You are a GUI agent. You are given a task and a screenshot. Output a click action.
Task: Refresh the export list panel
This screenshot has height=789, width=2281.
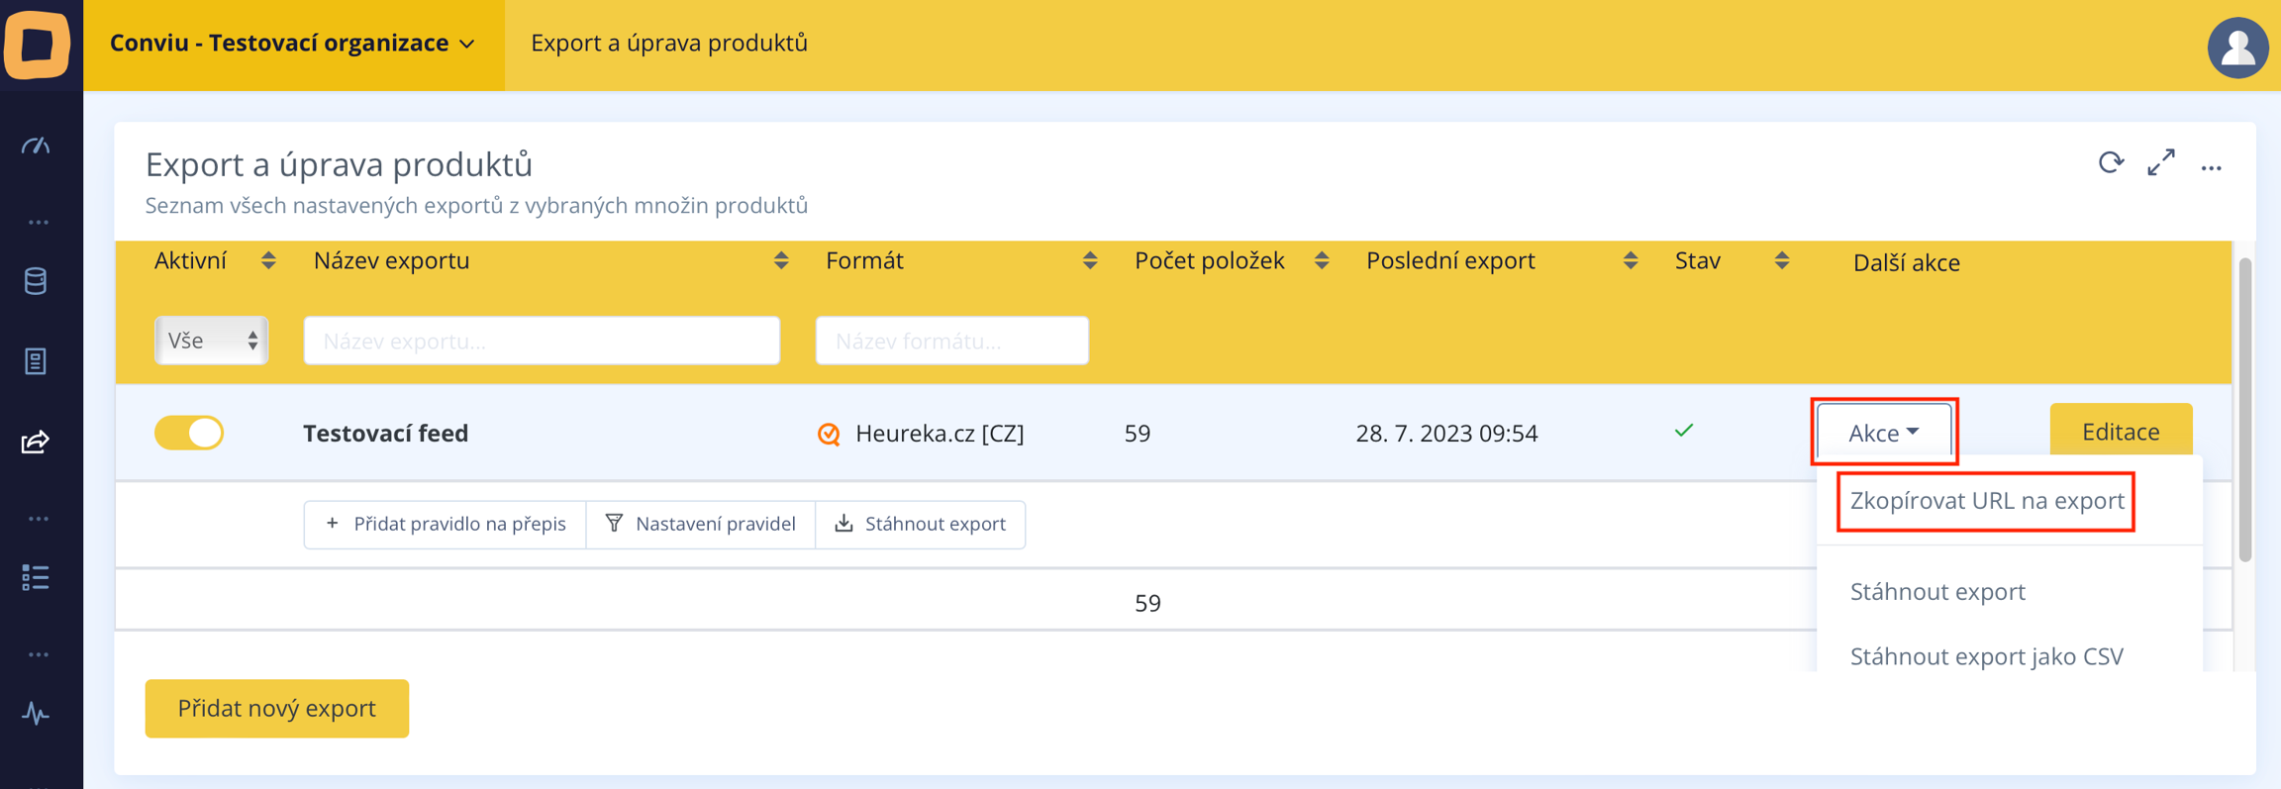[x=2111, y=163]
